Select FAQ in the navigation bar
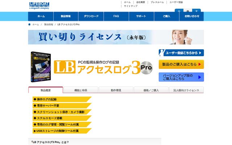This screenshot has width=232, height=145. (x=116, y=16)
